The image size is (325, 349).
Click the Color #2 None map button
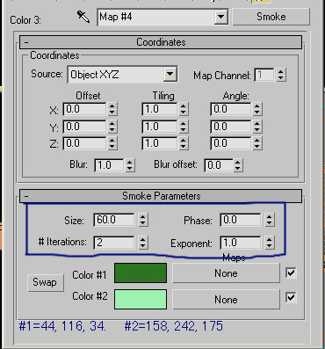226,300
